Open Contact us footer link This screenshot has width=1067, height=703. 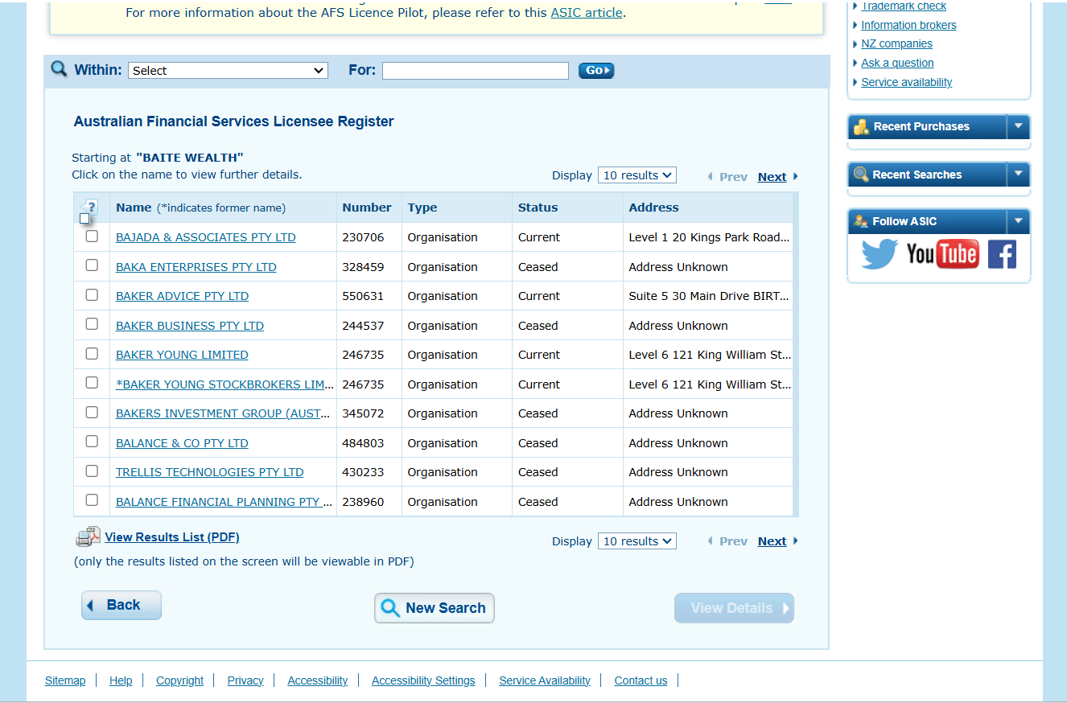point(641,680)
